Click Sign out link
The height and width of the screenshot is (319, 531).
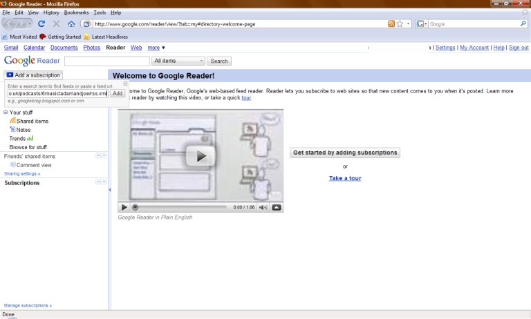[x=519, y=48]
